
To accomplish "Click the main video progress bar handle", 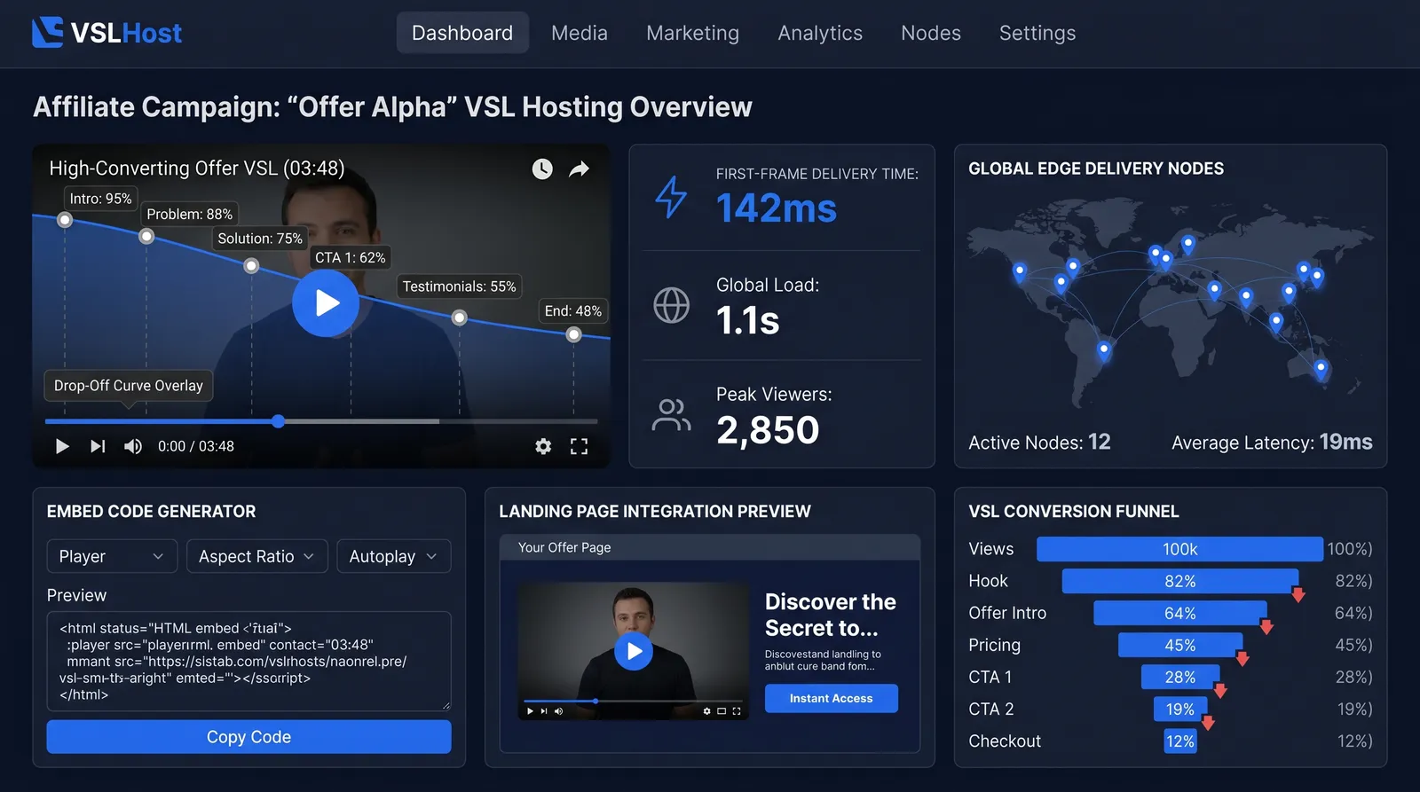I will tap(279, 421).
